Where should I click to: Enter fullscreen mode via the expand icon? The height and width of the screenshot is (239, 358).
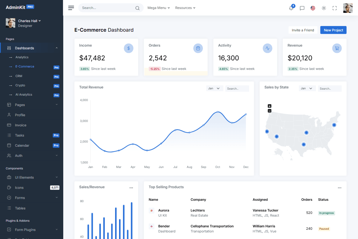[x=334, y=8]
